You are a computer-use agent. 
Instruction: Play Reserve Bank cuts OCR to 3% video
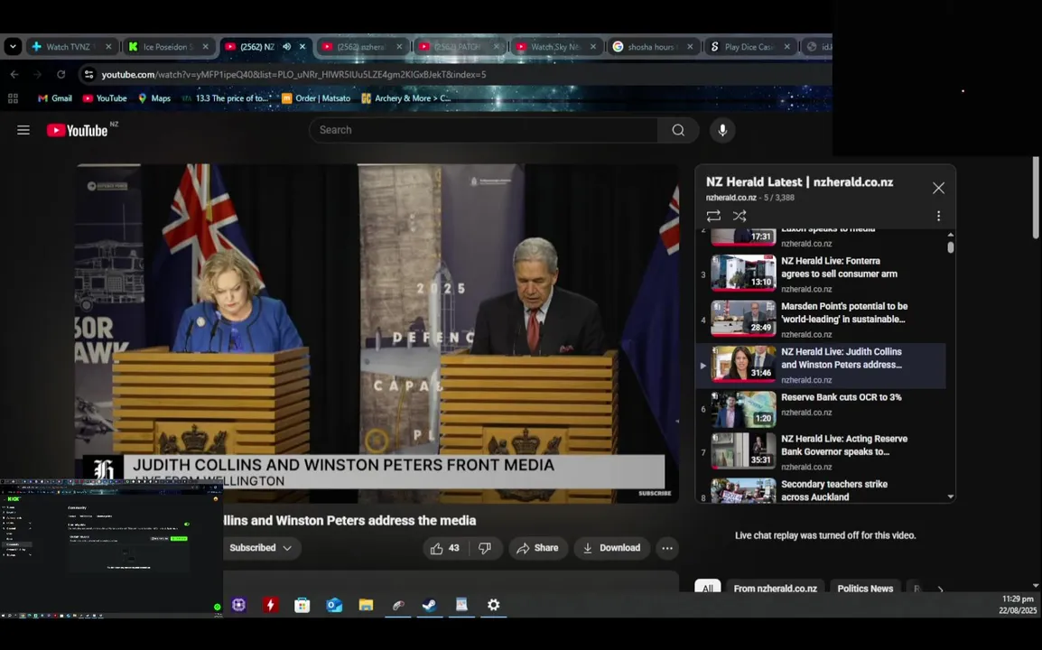coord(821,409)
